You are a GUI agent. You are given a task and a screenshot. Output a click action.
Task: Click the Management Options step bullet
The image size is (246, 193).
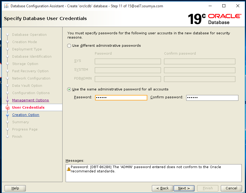tap(7, 100)
